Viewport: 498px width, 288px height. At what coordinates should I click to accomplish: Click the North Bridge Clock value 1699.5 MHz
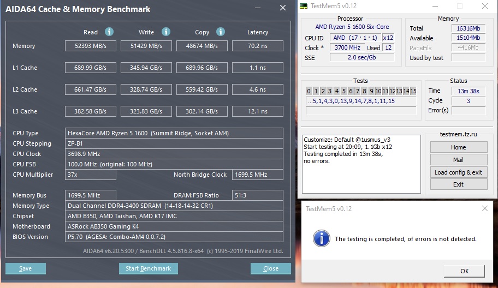click(x=258, y=175)
